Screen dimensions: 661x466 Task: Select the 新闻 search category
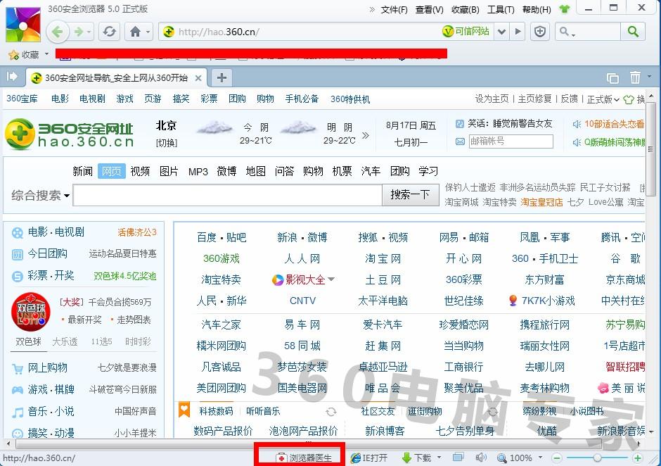click(82, 171)
